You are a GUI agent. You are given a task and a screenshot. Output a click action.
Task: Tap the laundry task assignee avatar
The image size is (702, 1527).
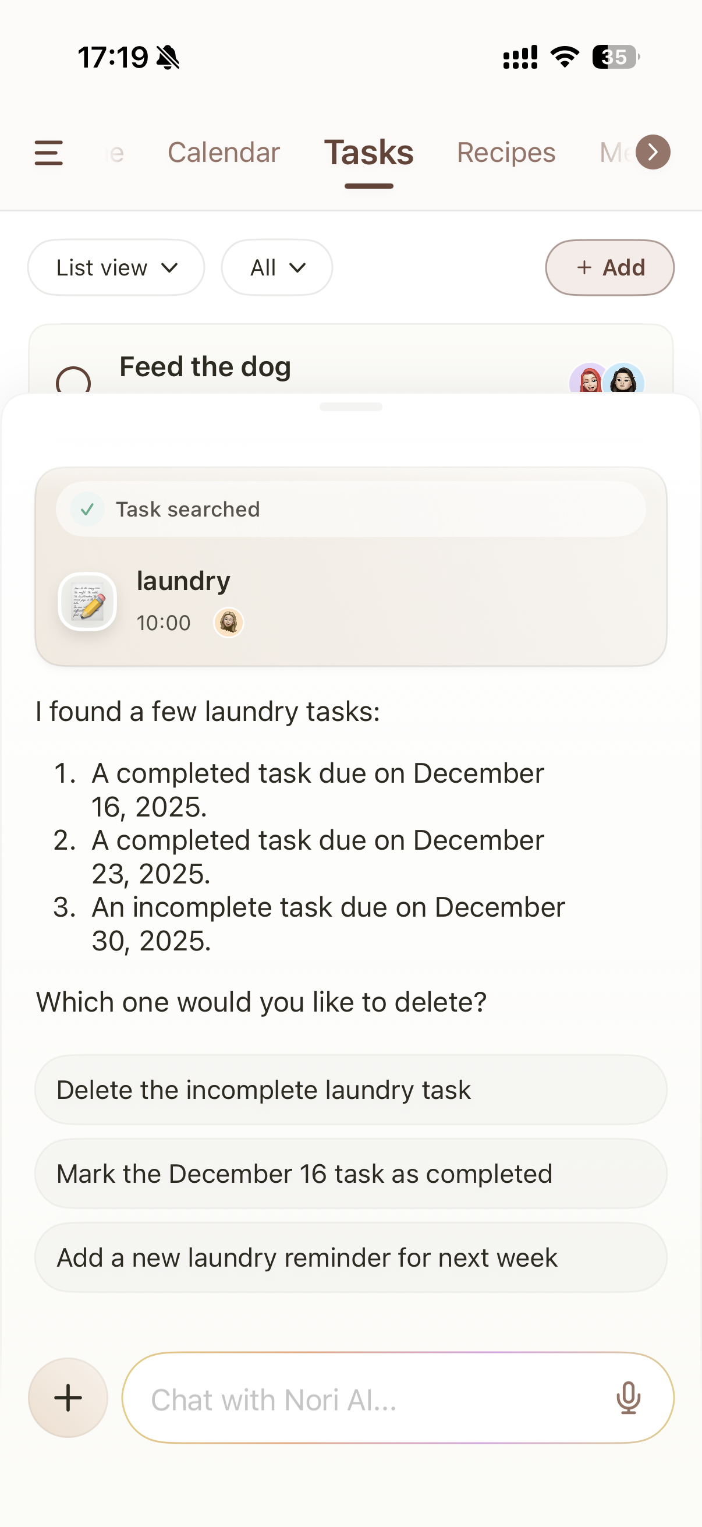229,623
